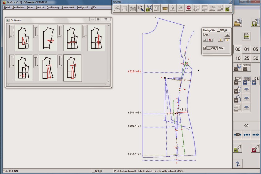Image resolution: width=261 pixels, height=174 pixels.
Task: Expand dropdown arrow next to layers icon
Action: [x=246, y=108]
